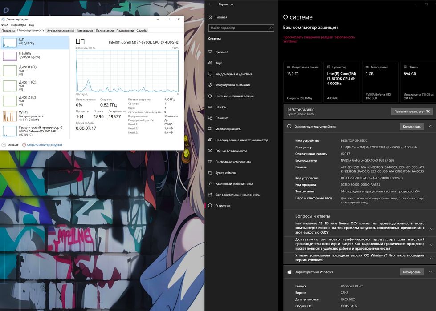Switch to the Services (Службы) tab
436x311 pixels.
[x=142, y=31]
